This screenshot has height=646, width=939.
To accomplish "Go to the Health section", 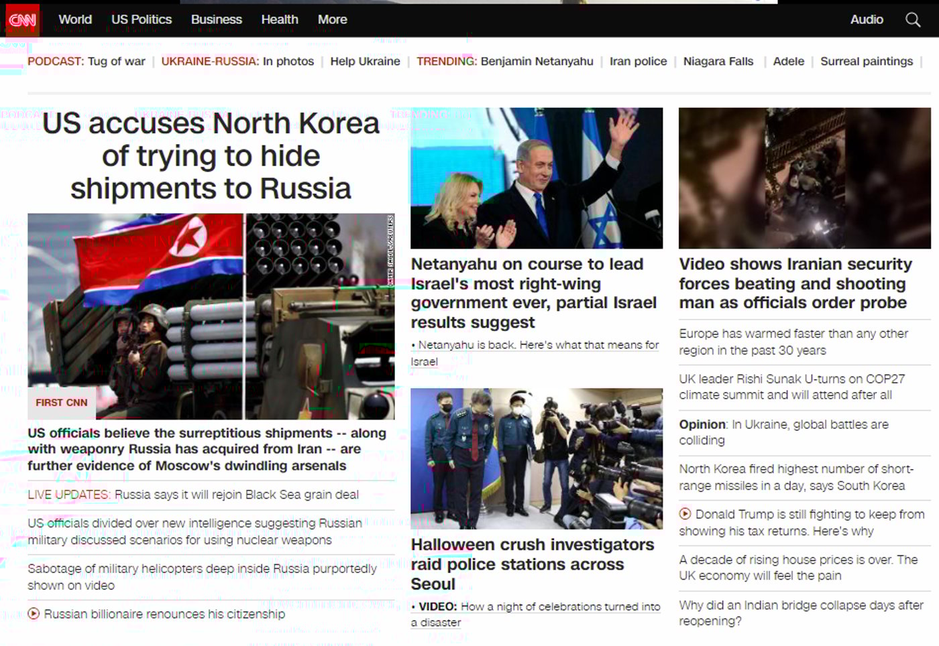I will click(x=280, y=19).
